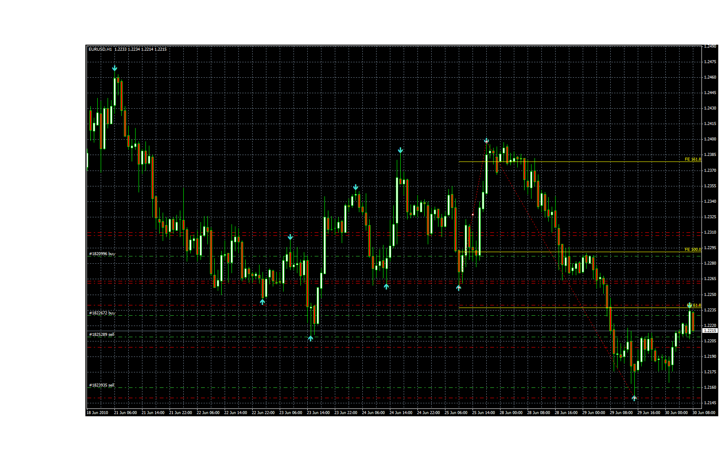Viewport: 723px width, 451px height.
Task: Click the current price tag 1.2215
Action: [710, 331]
